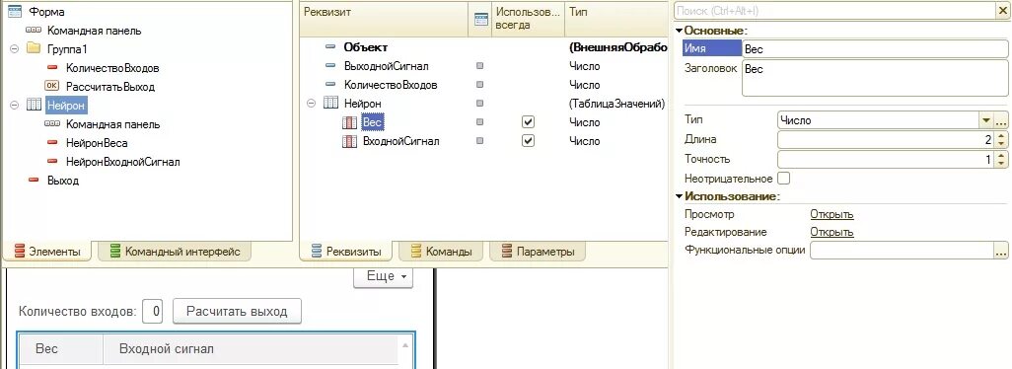Open the Просмотр link

tap(831, 214)
